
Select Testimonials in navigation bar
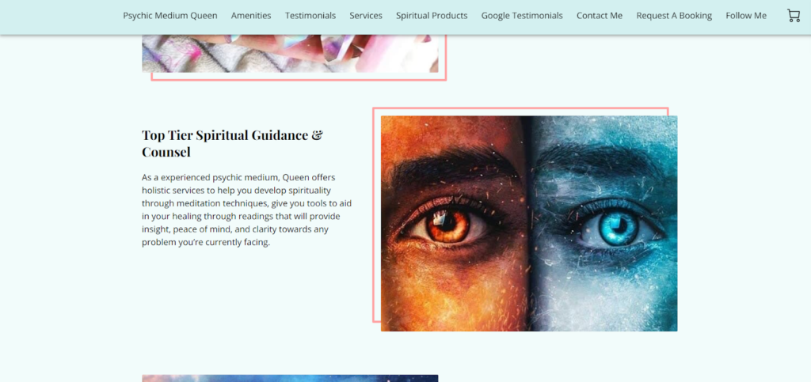pyautogui.click(x=310, y=16)
